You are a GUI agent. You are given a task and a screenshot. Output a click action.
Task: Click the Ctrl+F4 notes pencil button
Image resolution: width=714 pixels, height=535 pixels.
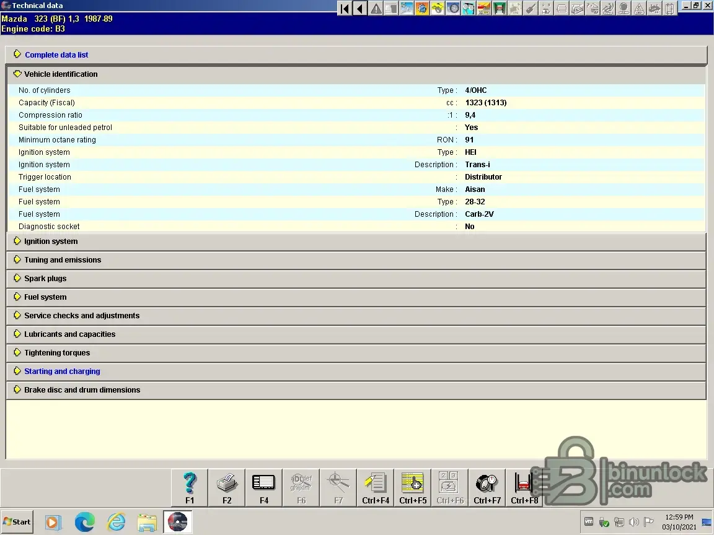tap(376, 488)
